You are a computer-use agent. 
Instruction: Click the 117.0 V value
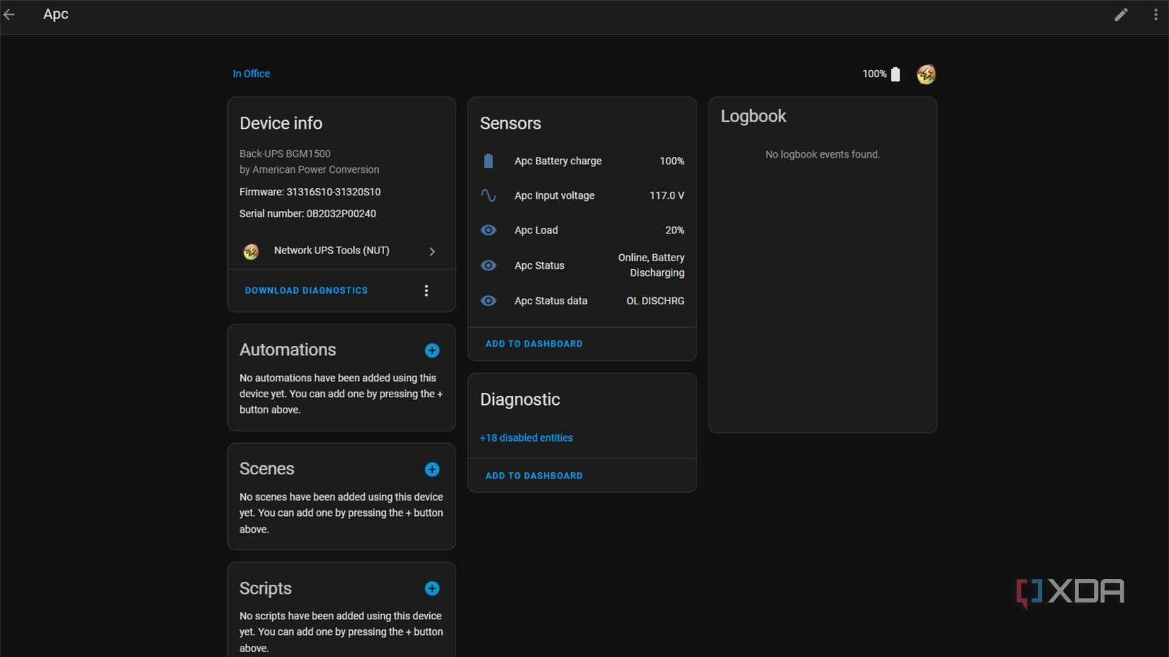[667, 195]
